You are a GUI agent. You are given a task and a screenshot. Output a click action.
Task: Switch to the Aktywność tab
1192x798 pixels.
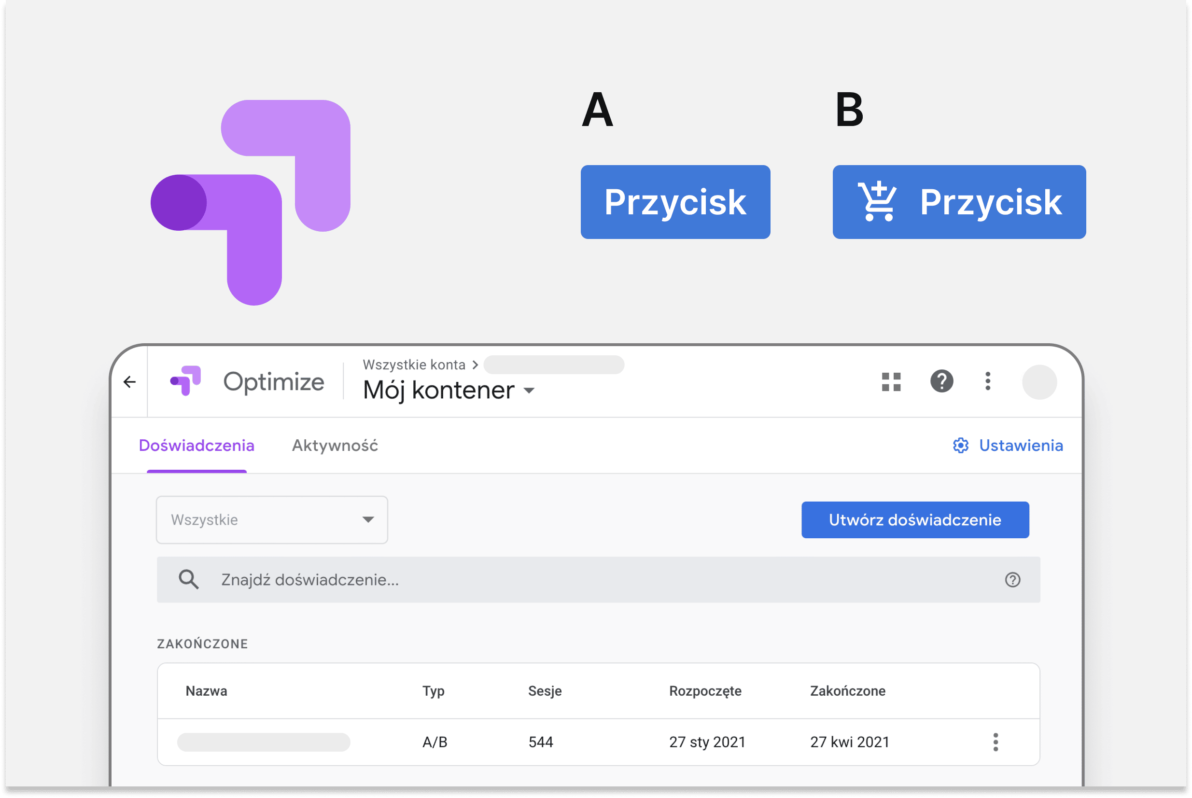pos(335,446)
